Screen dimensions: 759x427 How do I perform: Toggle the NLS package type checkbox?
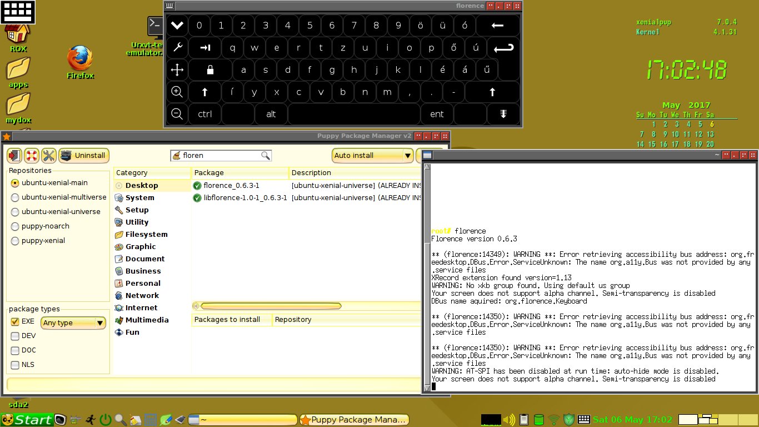(15, 365)
